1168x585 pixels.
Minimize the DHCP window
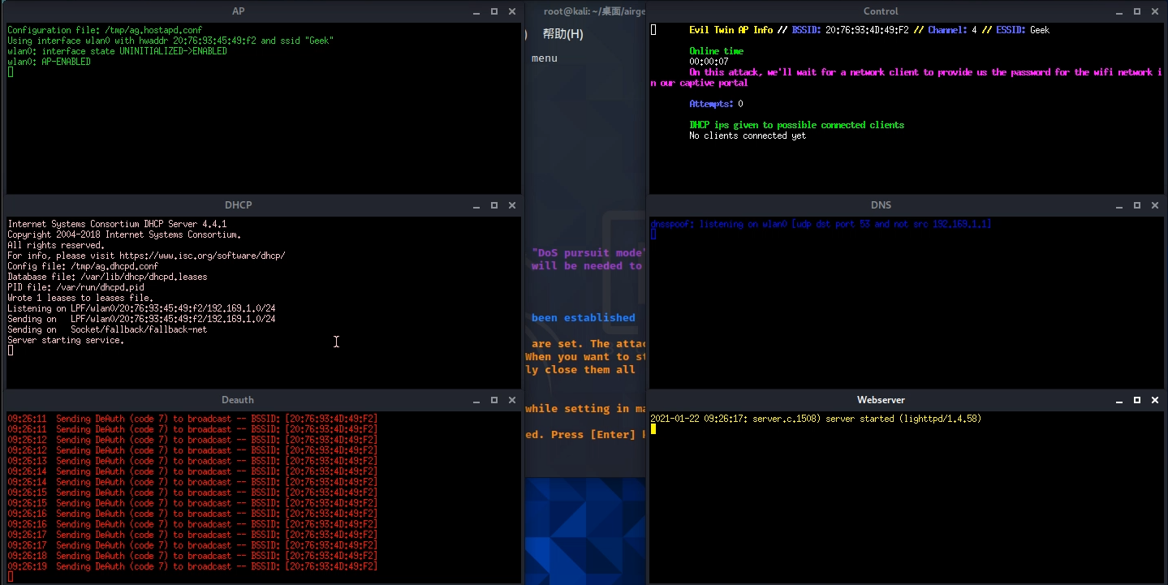click(476, 206)
